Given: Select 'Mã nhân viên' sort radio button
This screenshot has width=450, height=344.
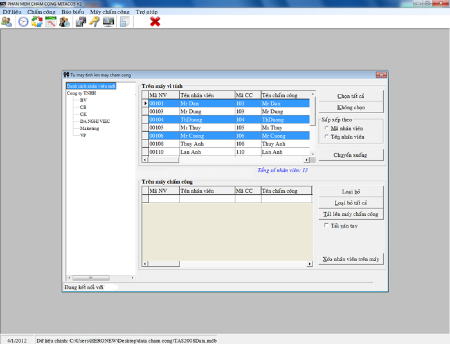Looking at the screenshot, I should tap(327, 128).
